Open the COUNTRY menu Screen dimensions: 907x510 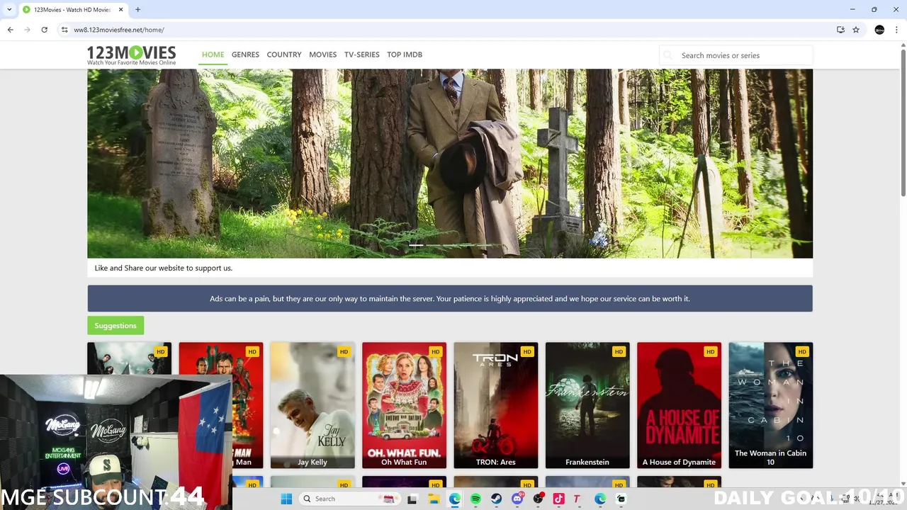[x=284, y=55]
